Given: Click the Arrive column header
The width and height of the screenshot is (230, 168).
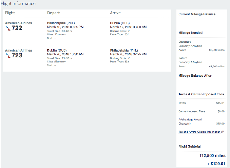Looking at the screenshot, I should [115, 13].
